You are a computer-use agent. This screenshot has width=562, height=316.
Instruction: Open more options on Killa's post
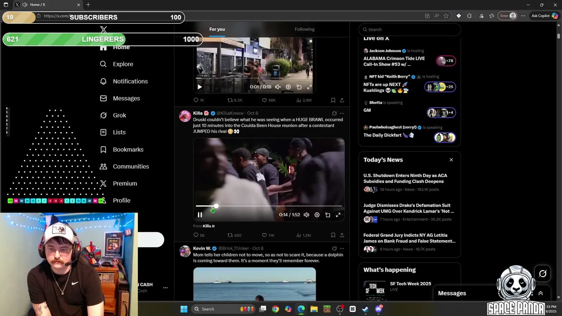coord(342,113)
